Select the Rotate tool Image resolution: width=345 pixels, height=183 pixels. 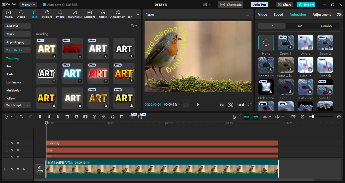click(112, 117)
